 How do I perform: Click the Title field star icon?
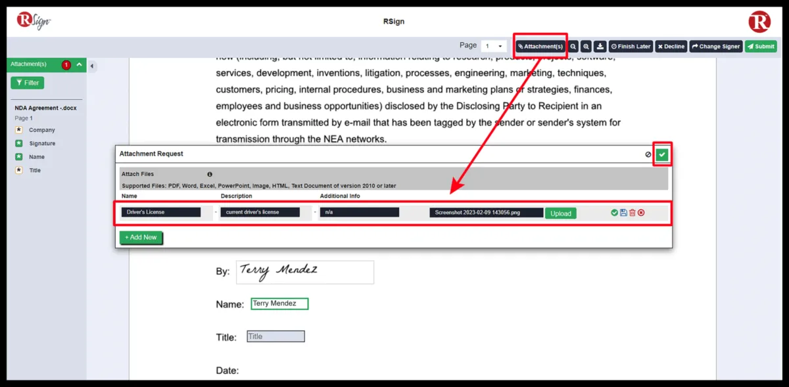(19, 170)
